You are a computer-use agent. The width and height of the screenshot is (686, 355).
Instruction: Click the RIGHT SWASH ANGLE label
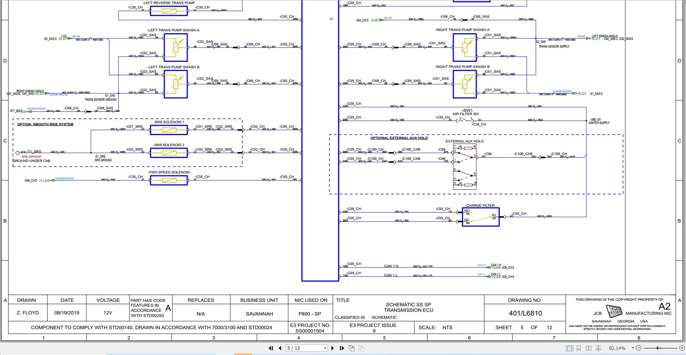click(30, 91)
